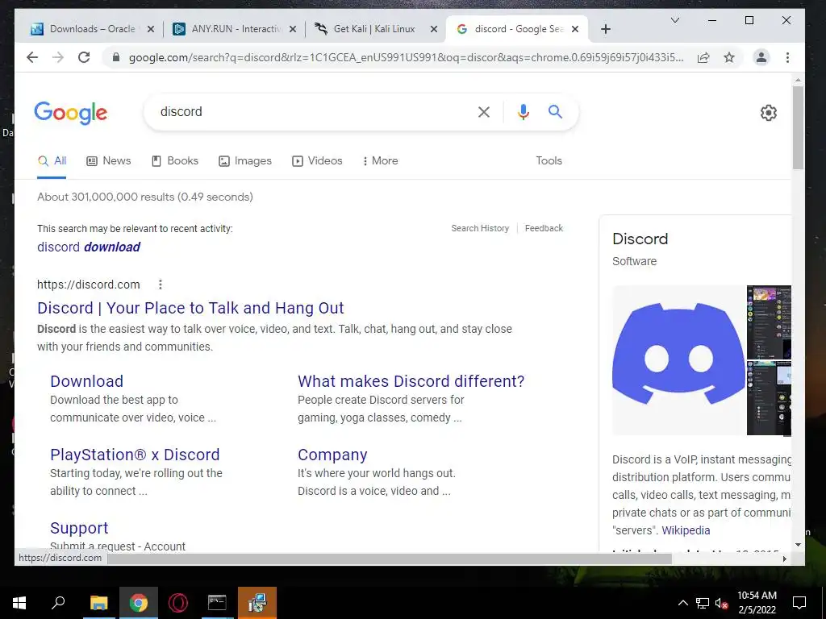Open the installer taskbar icon
Viewport: 826px width, 619px height.
click(257, 603)
